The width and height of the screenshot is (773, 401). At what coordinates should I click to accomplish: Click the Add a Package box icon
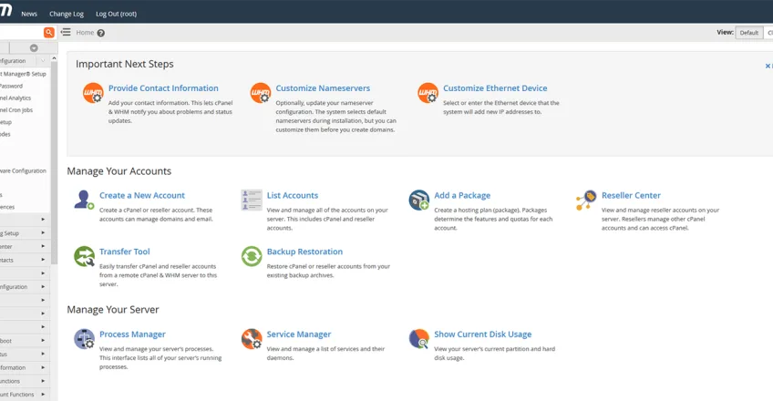click(418, 200)
